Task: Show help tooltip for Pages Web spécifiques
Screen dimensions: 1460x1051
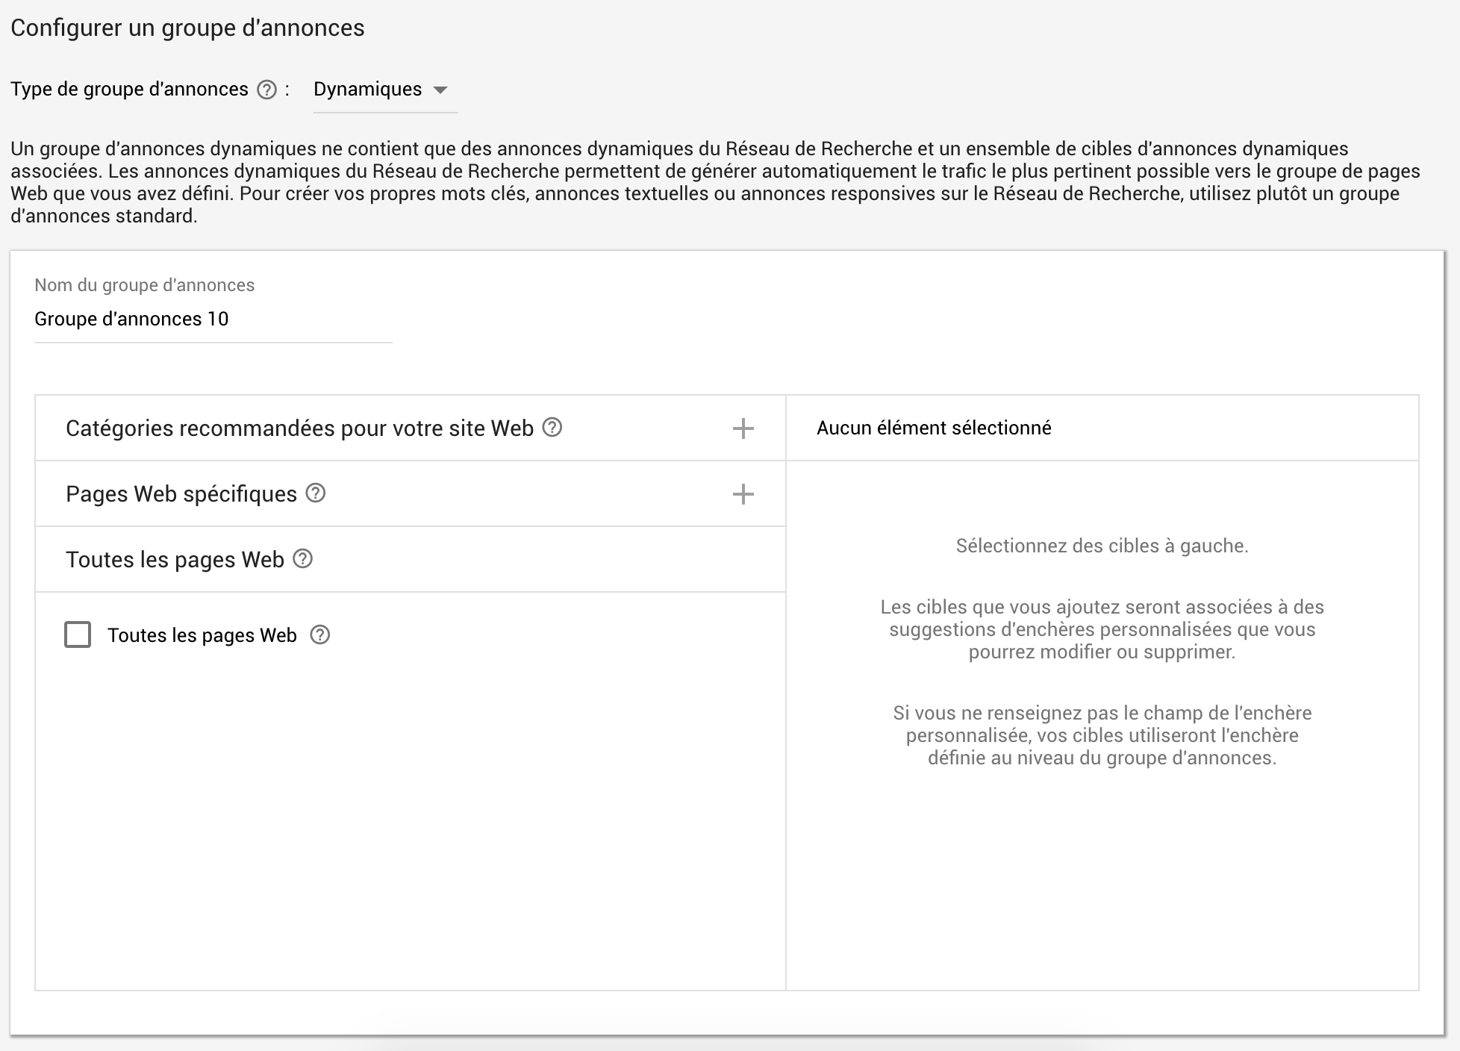Action: click(x=316, y=493)
